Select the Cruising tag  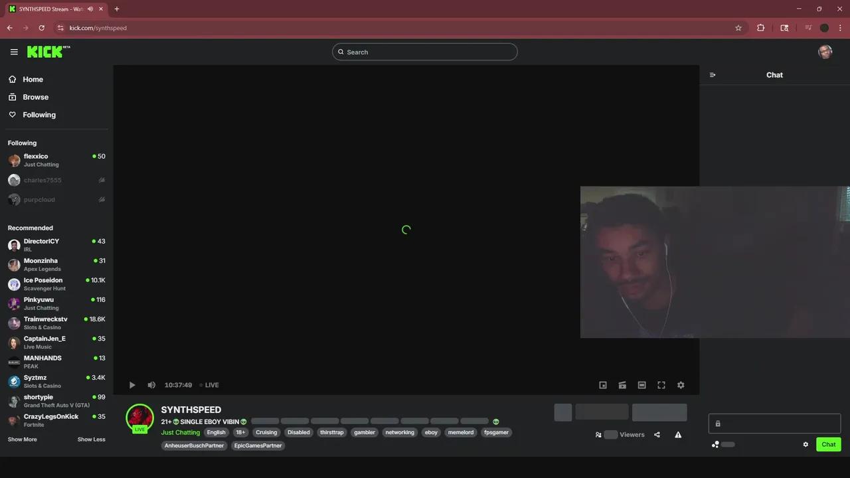click(266, 432)
